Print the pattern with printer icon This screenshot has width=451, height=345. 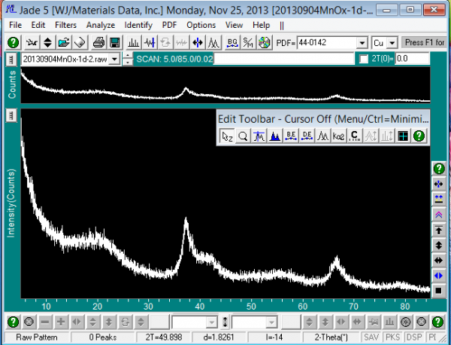tap(98, 43)
